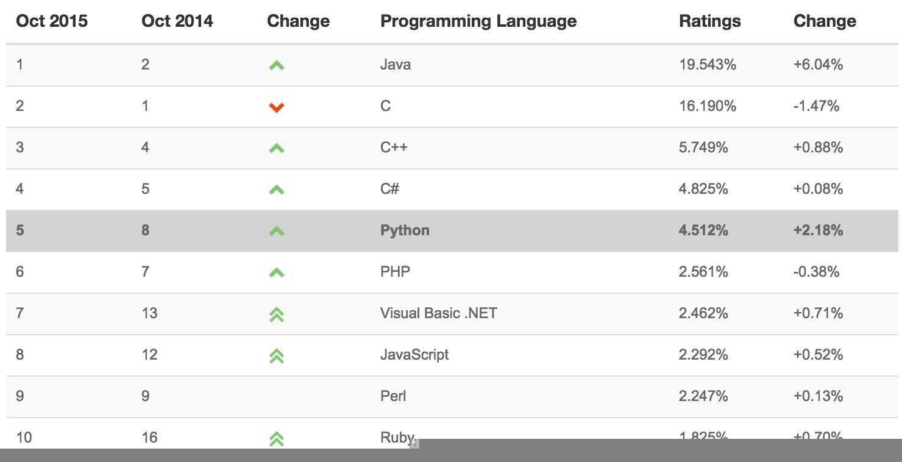Click PHP's 2.561% rating
Viewport: 902px width, 462px height.
703,272
